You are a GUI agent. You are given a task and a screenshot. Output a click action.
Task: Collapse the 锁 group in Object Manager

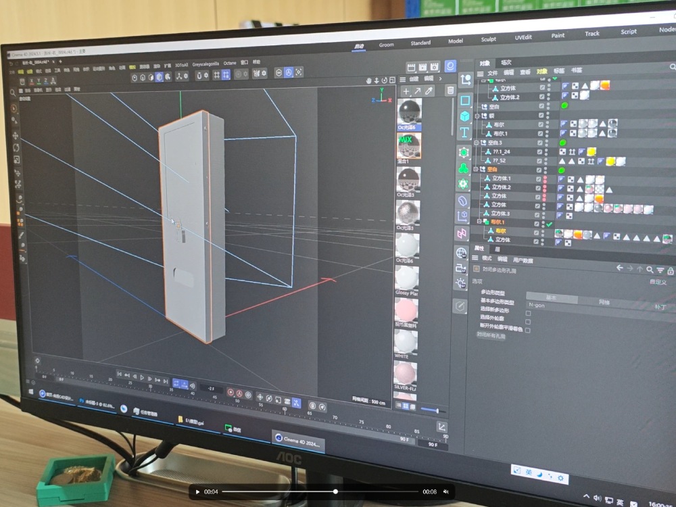coord(477,116)
